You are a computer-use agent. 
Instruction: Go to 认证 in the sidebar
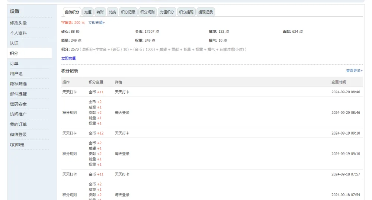14,43
